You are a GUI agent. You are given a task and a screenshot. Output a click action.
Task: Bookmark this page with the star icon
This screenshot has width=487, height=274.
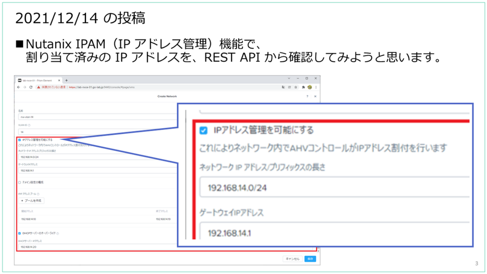[x=296, y=87]
